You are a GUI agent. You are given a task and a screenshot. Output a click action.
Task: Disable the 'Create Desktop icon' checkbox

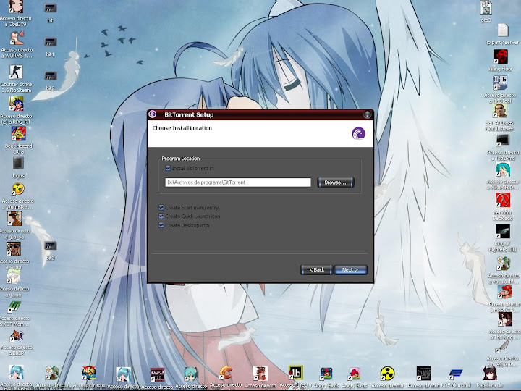[161, 225]
